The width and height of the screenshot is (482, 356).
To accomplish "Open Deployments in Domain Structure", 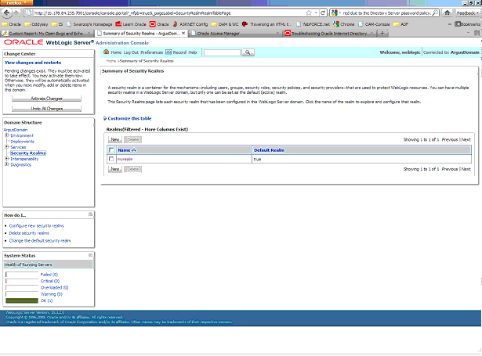I will point(23,142).
